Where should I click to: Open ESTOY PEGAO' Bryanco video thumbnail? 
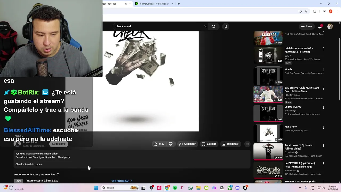click(x=268, y=113)
